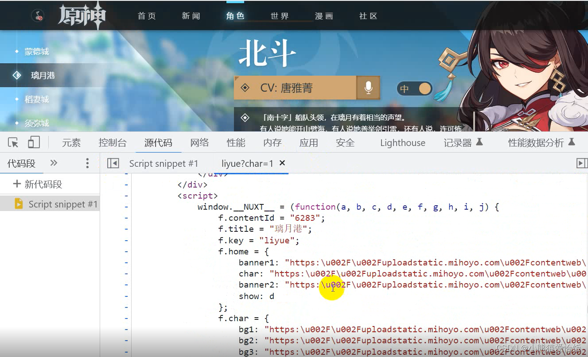588x357 pixels.
Task: Click the banner1 URL line
Action: [x=413, y=262]
